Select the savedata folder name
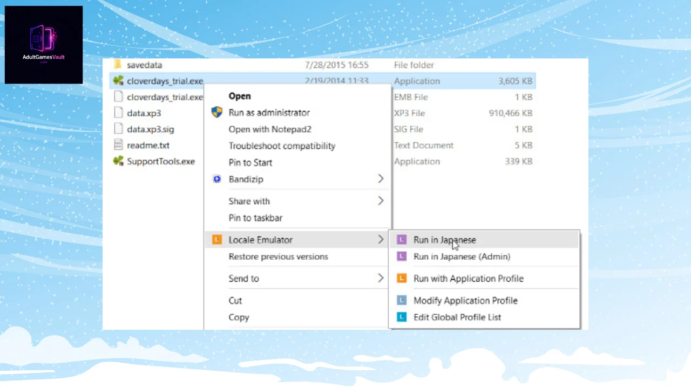The image size is (691, 388). [144, 65]
